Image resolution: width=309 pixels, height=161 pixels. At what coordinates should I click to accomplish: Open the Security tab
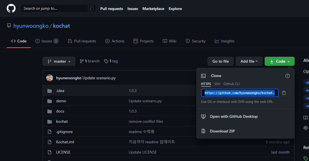[196, 41]
